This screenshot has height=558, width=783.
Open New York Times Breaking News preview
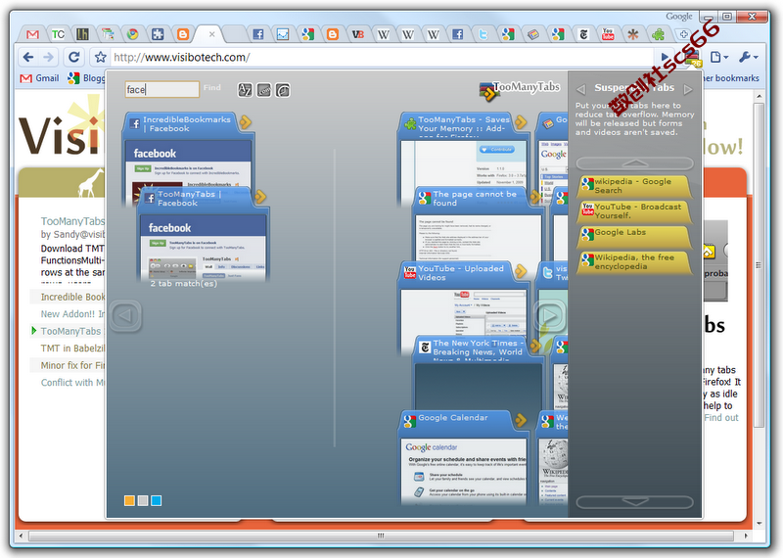point(478,386)
